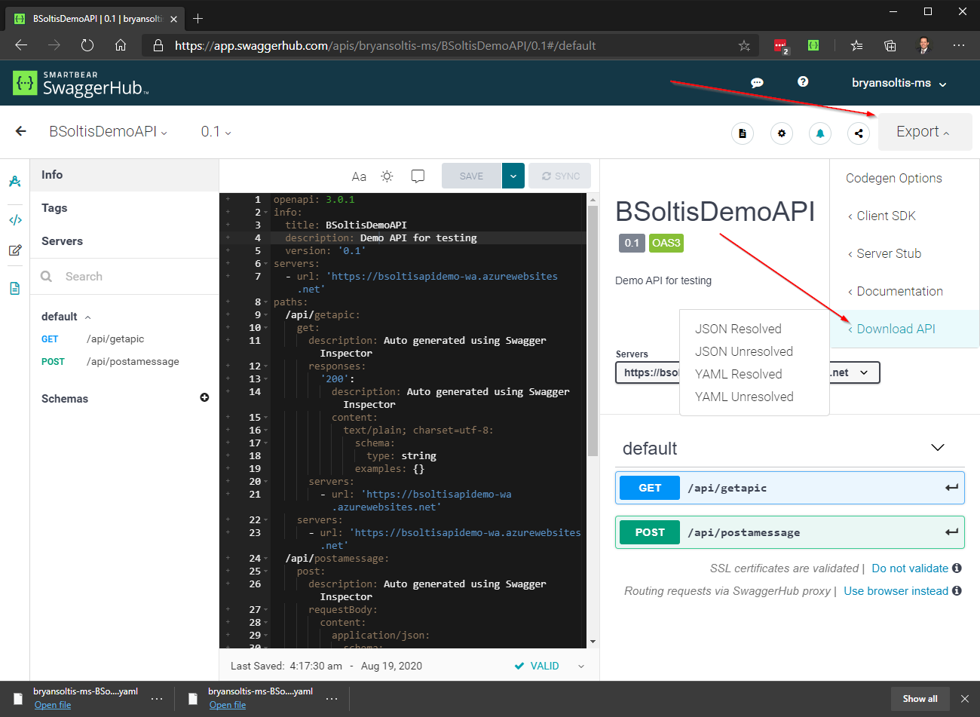Click the SAVE button
This screenshot has width=980, height=717.
coord(472,176)
